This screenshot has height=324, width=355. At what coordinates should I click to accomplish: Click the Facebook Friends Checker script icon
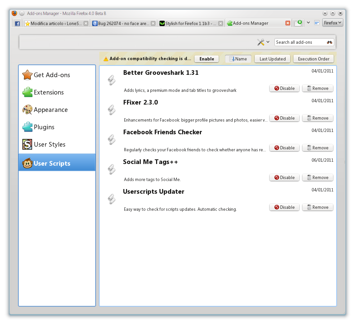click(111, 140)
